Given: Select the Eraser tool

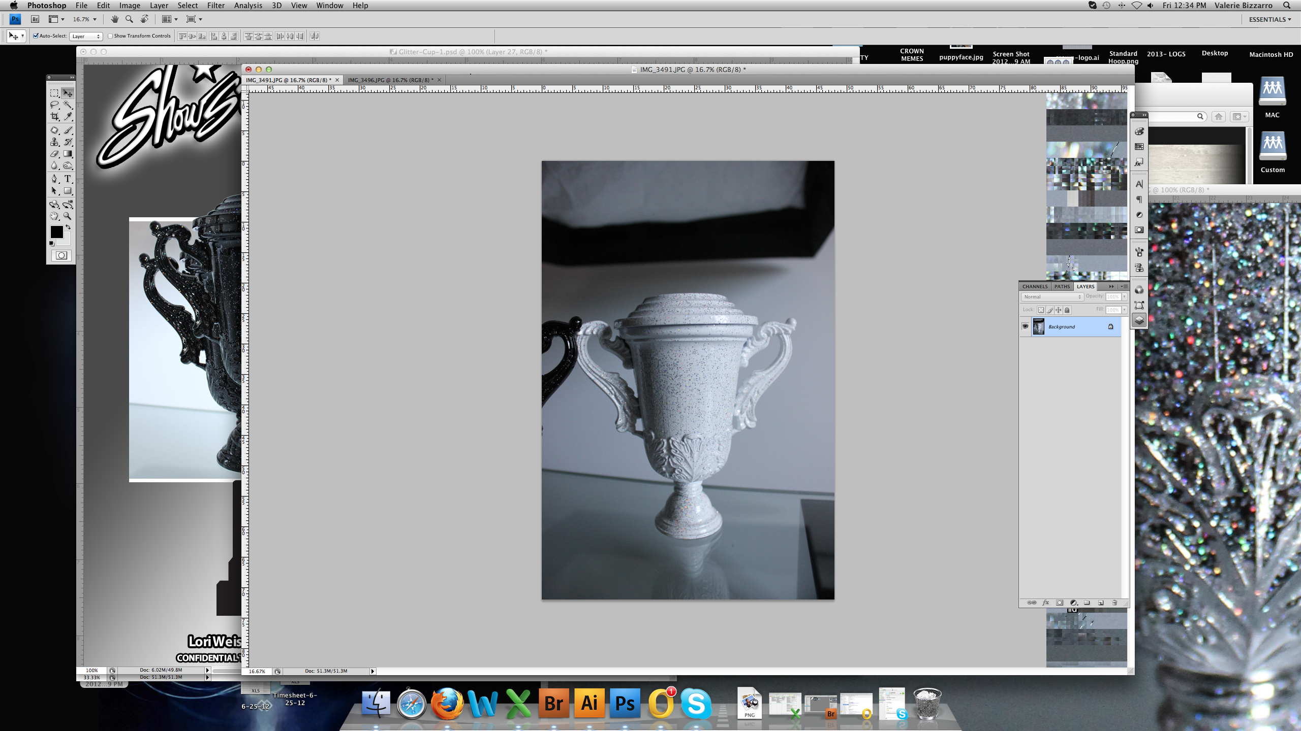Looking at the screenshot, I should [54, 154].
